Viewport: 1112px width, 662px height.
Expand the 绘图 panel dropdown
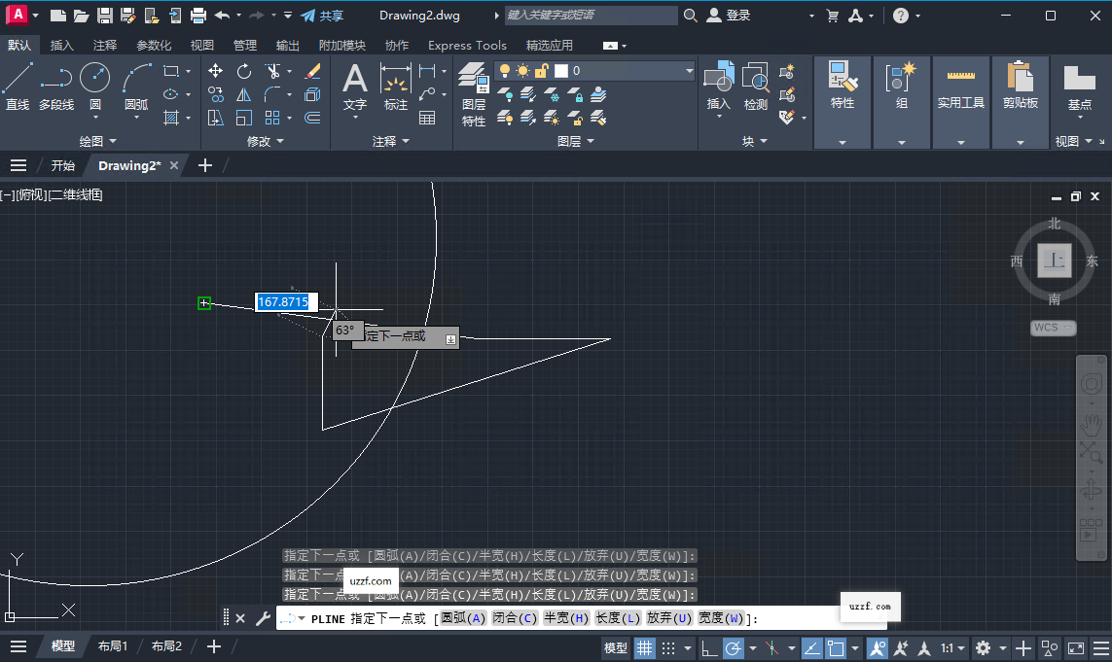97,141
